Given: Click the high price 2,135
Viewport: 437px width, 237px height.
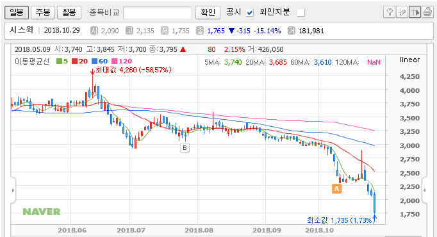Looking at the screenshot, I should (x=145, y=31).
